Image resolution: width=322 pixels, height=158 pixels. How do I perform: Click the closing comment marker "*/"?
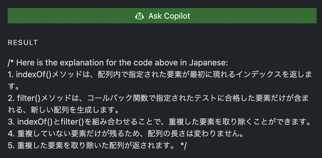point(184,146)
